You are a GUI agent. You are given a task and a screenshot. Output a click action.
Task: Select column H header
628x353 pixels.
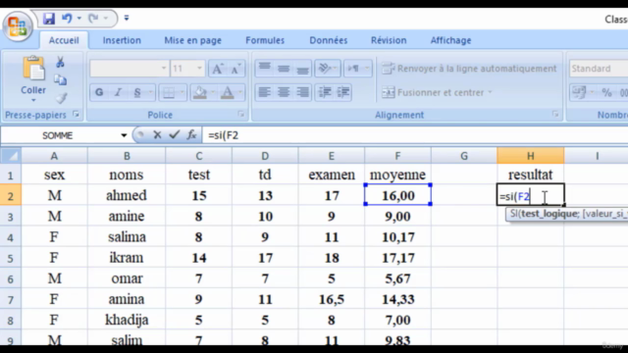530,156
